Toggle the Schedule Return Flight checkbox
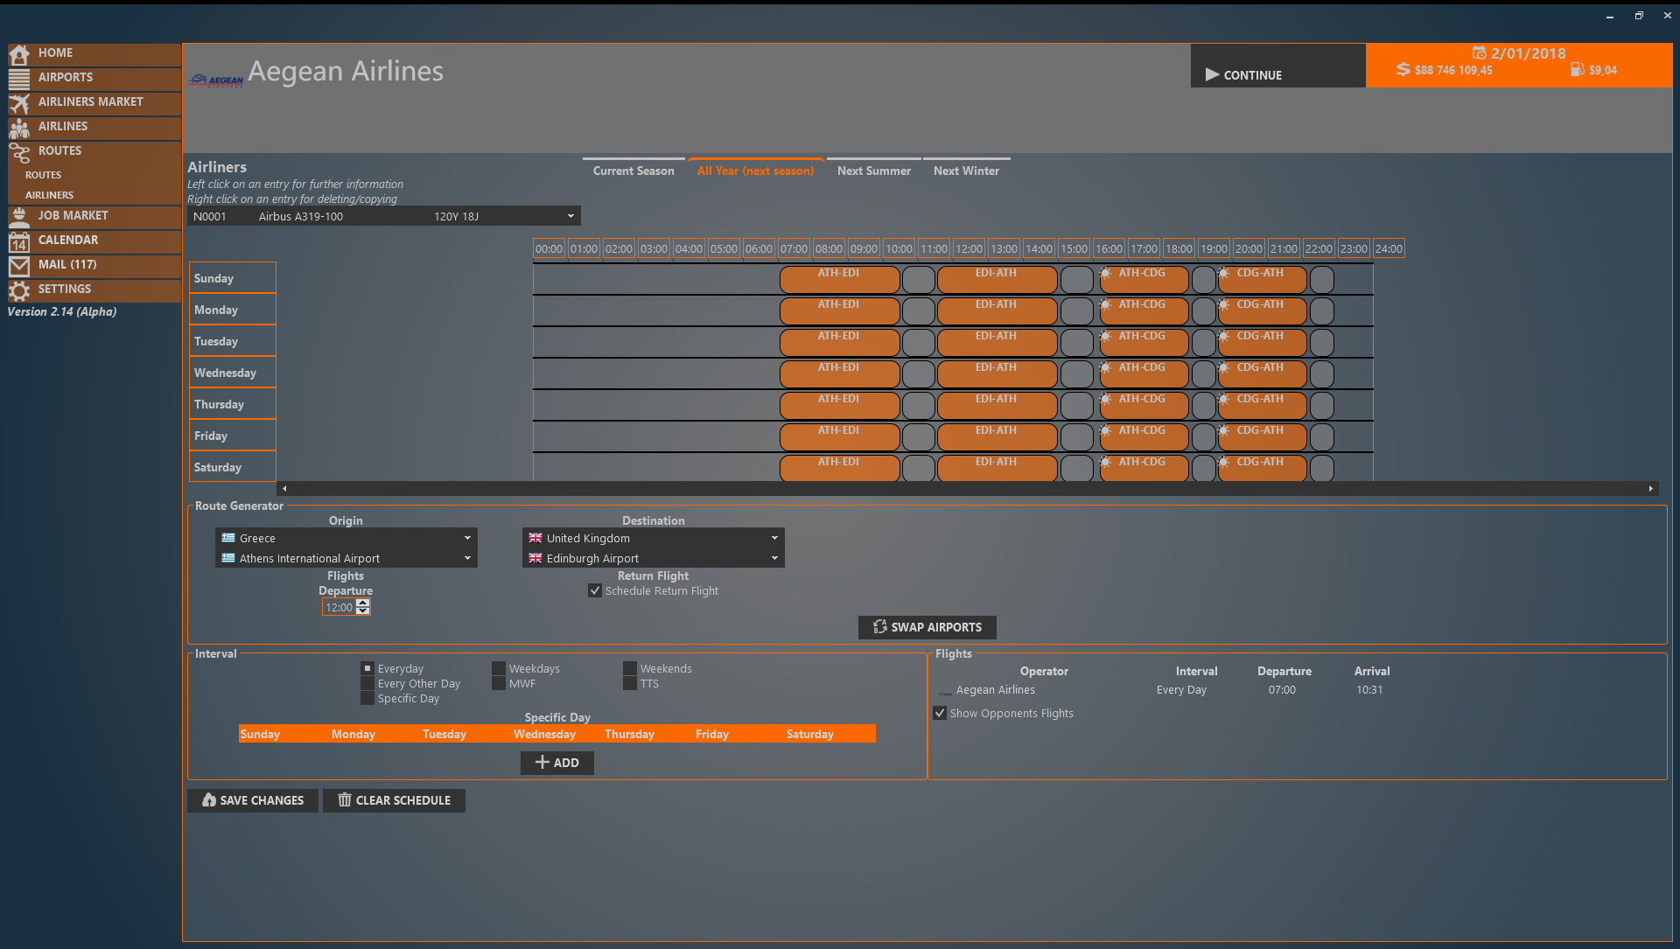 tap(595, 590)
